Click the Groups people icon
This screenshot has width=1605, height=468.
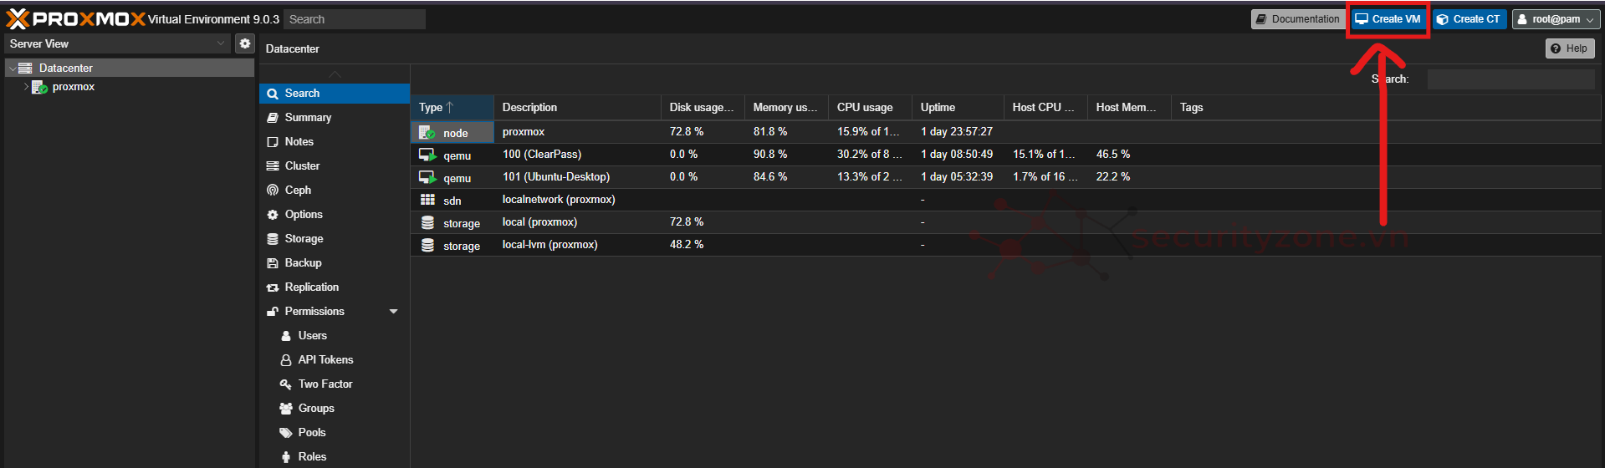point(286,409)
